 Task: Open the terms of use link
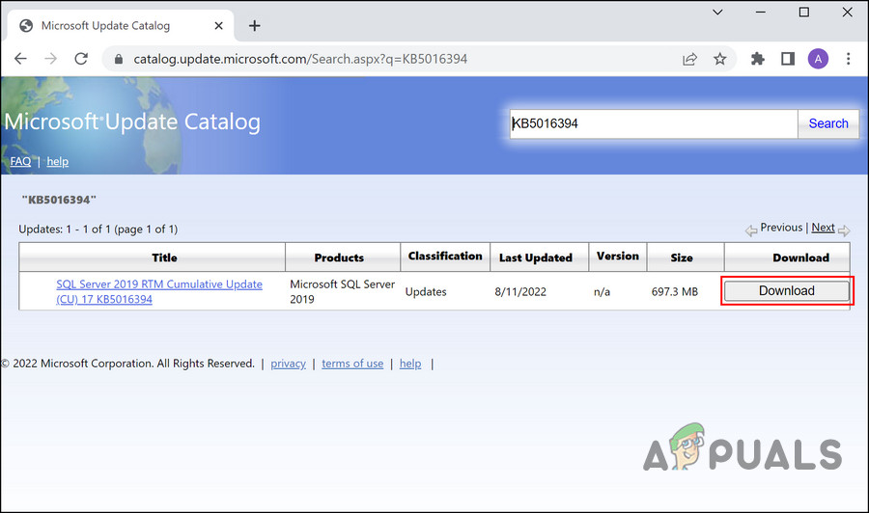pyautogui.click(x=352, y=364)
